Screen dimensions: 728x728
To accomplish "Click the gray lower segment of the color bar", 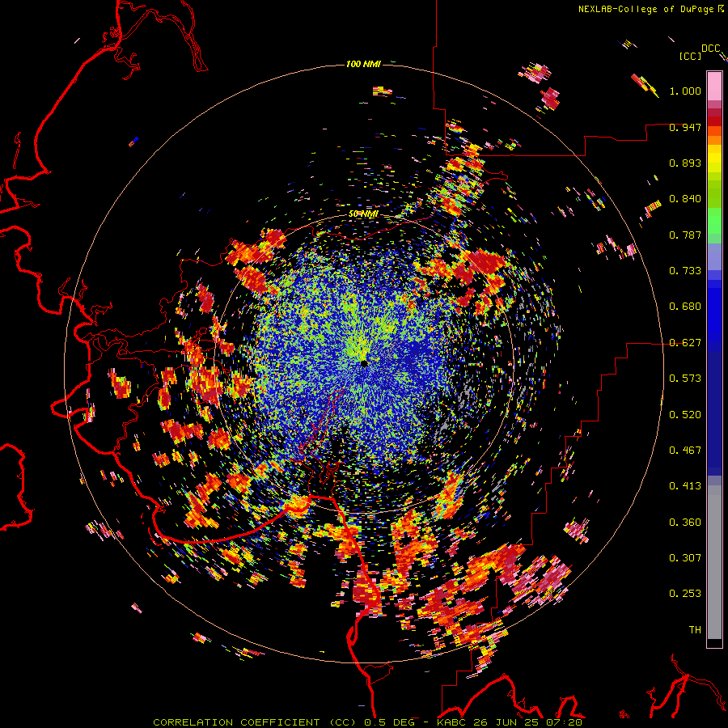I will [x=714, y=562].
